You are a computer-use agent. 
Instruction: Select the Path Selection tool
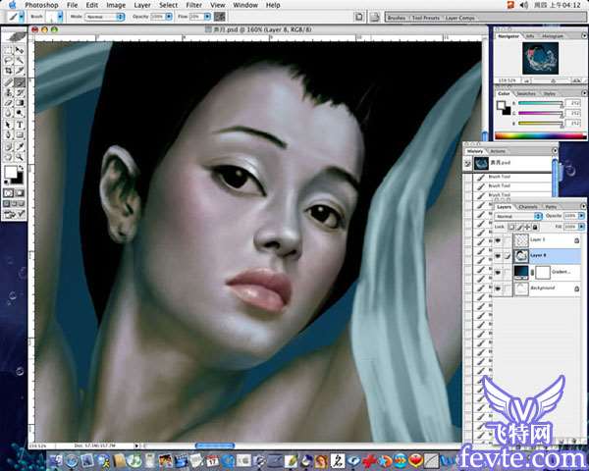(8, 125)
